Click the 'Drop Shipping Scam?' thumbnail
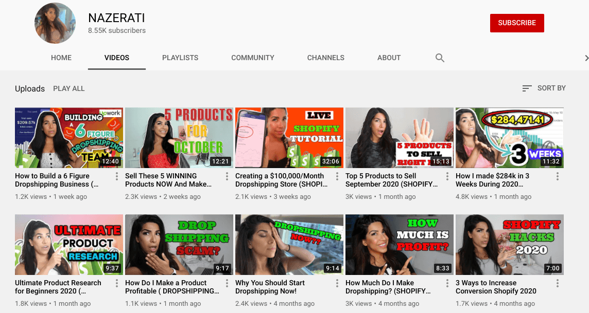 coord(179,245)
